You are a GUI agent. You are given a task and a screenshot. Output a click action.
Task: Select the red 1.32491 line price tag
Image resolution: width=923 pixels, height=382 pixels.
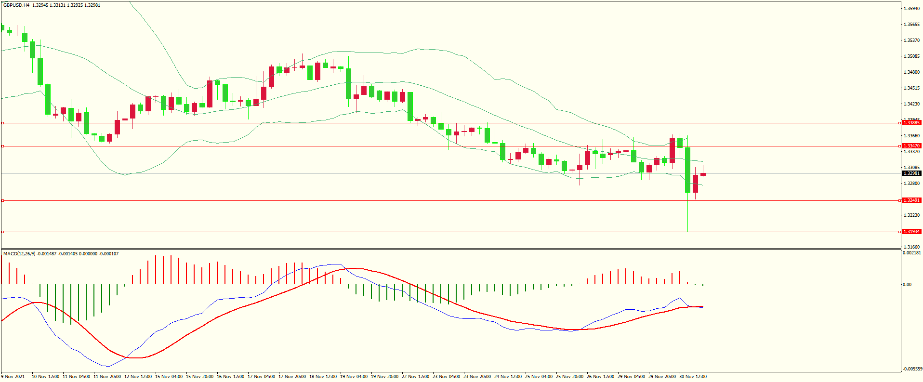click(x=911, y=200)
